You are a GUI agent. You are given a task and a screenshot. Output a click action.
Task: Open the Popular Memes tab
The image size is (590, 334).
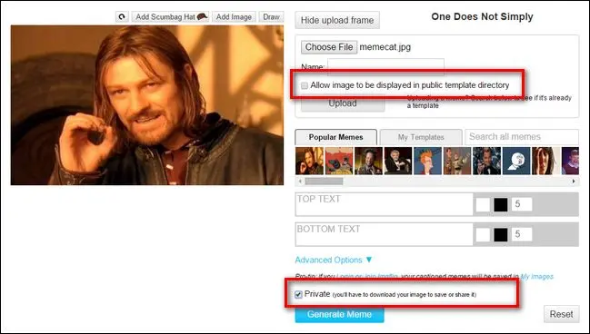(x=335, y=137)
